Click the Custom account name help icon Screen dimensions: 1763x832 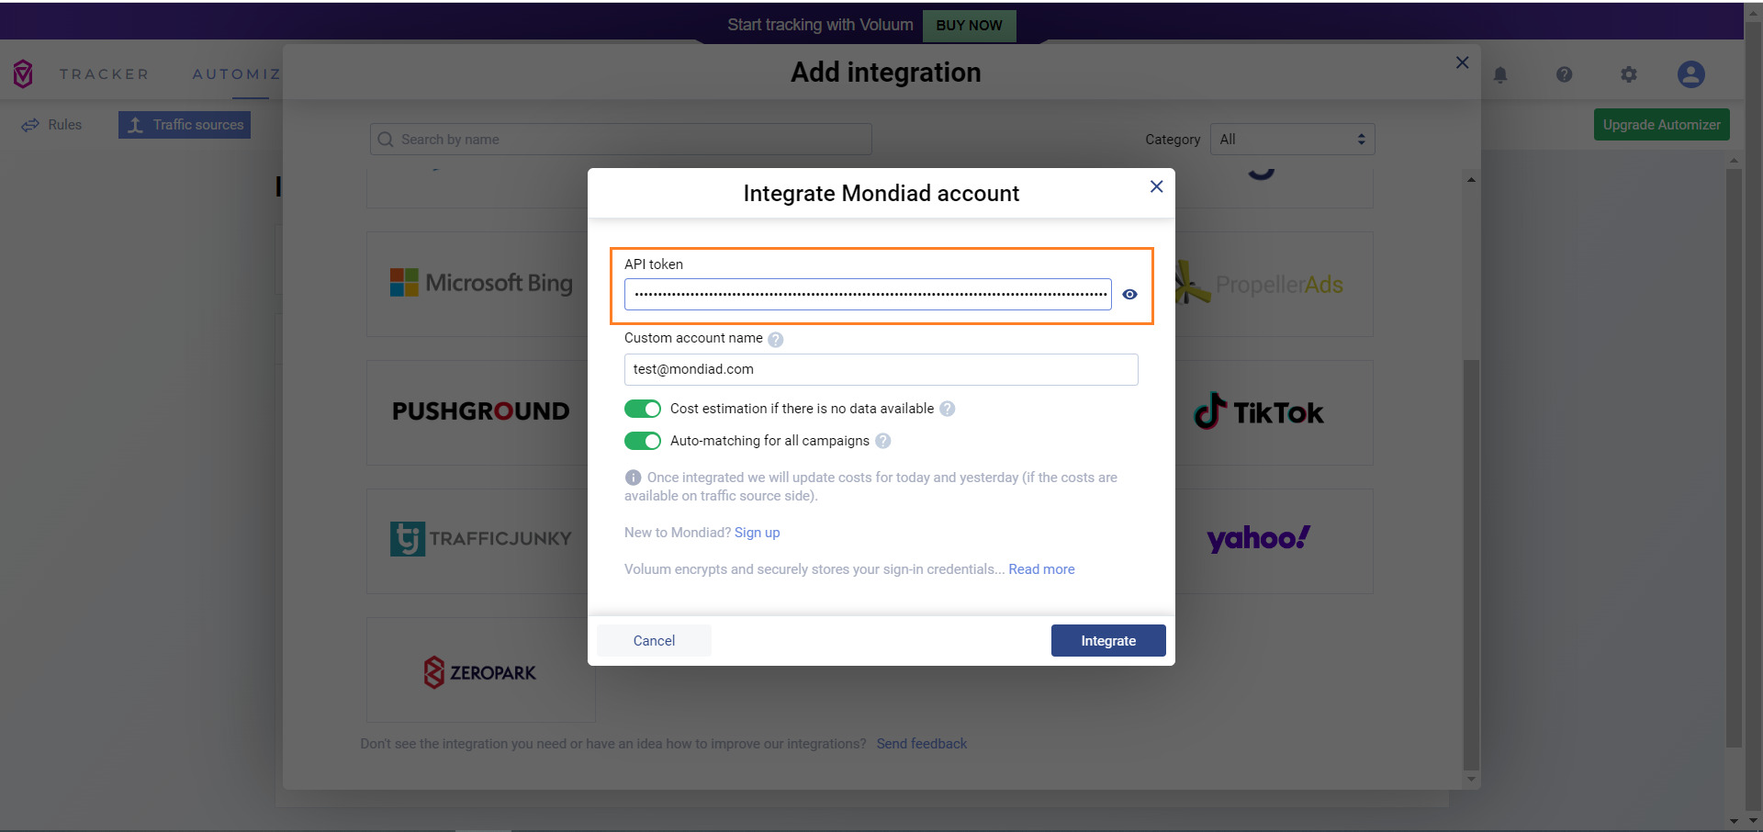click(x=776, y=339)
